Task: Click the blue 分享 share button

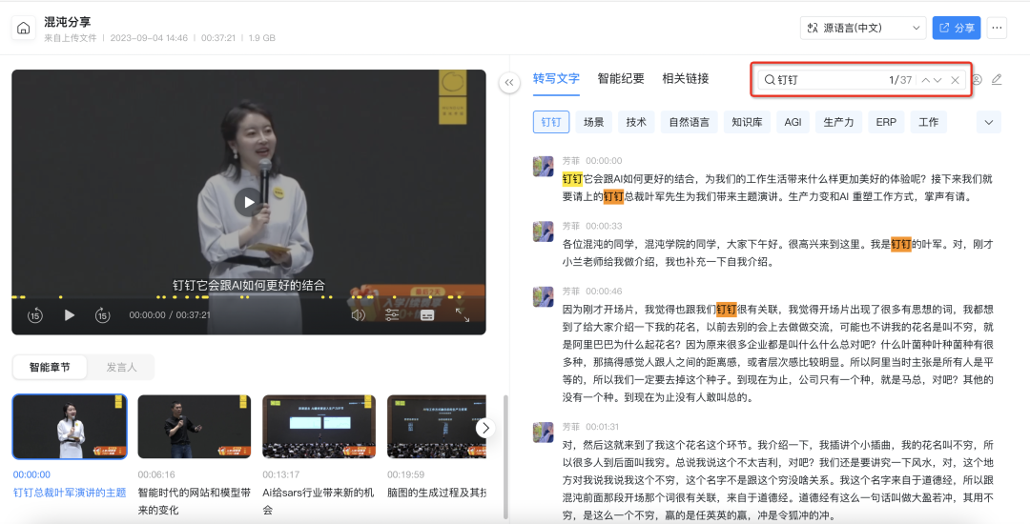Action: pos(957,28)
